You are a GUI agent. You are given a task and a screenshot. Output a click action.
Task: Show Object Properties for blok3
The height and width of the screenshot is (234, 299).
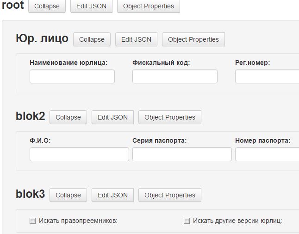tap(169, 195)
